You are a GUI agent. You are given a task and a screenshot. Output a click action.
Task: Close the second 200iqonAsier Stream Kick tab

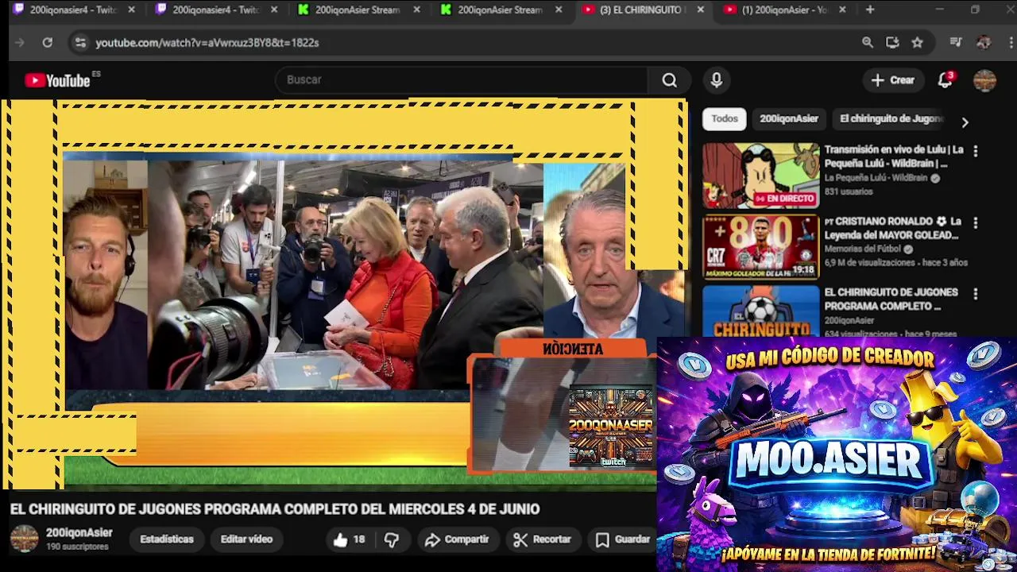(x=559, y=10)
